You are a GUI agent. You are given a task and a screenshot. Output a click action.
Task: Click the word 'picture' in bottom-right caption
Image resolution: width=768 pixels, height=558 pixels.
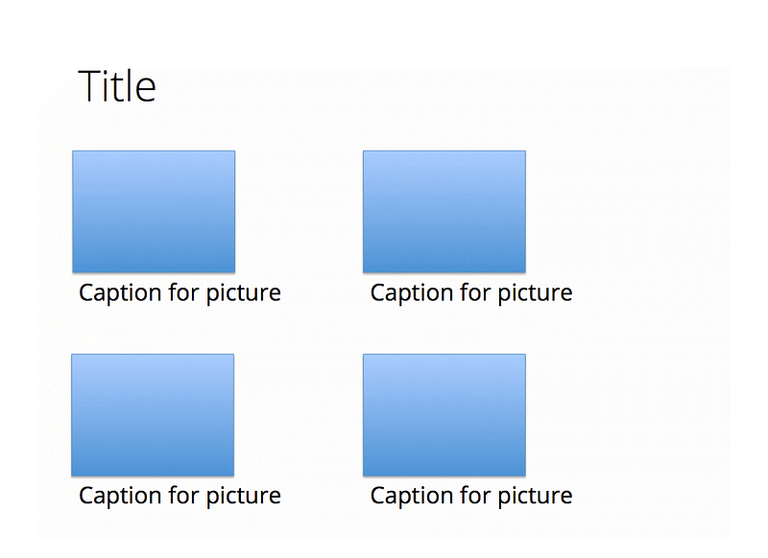pyautogui.click(x=535, y=497)
